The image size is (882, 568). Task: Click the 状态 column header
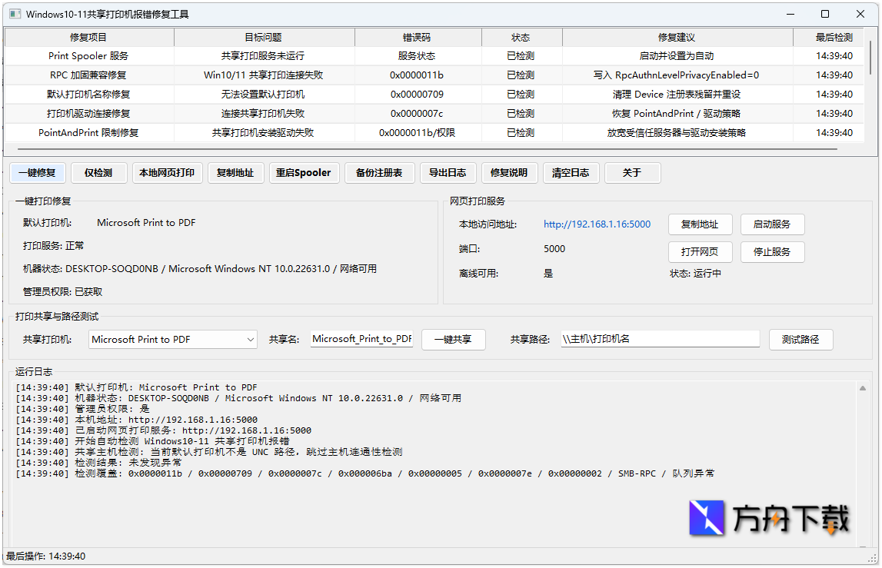[x=521, y=37]
